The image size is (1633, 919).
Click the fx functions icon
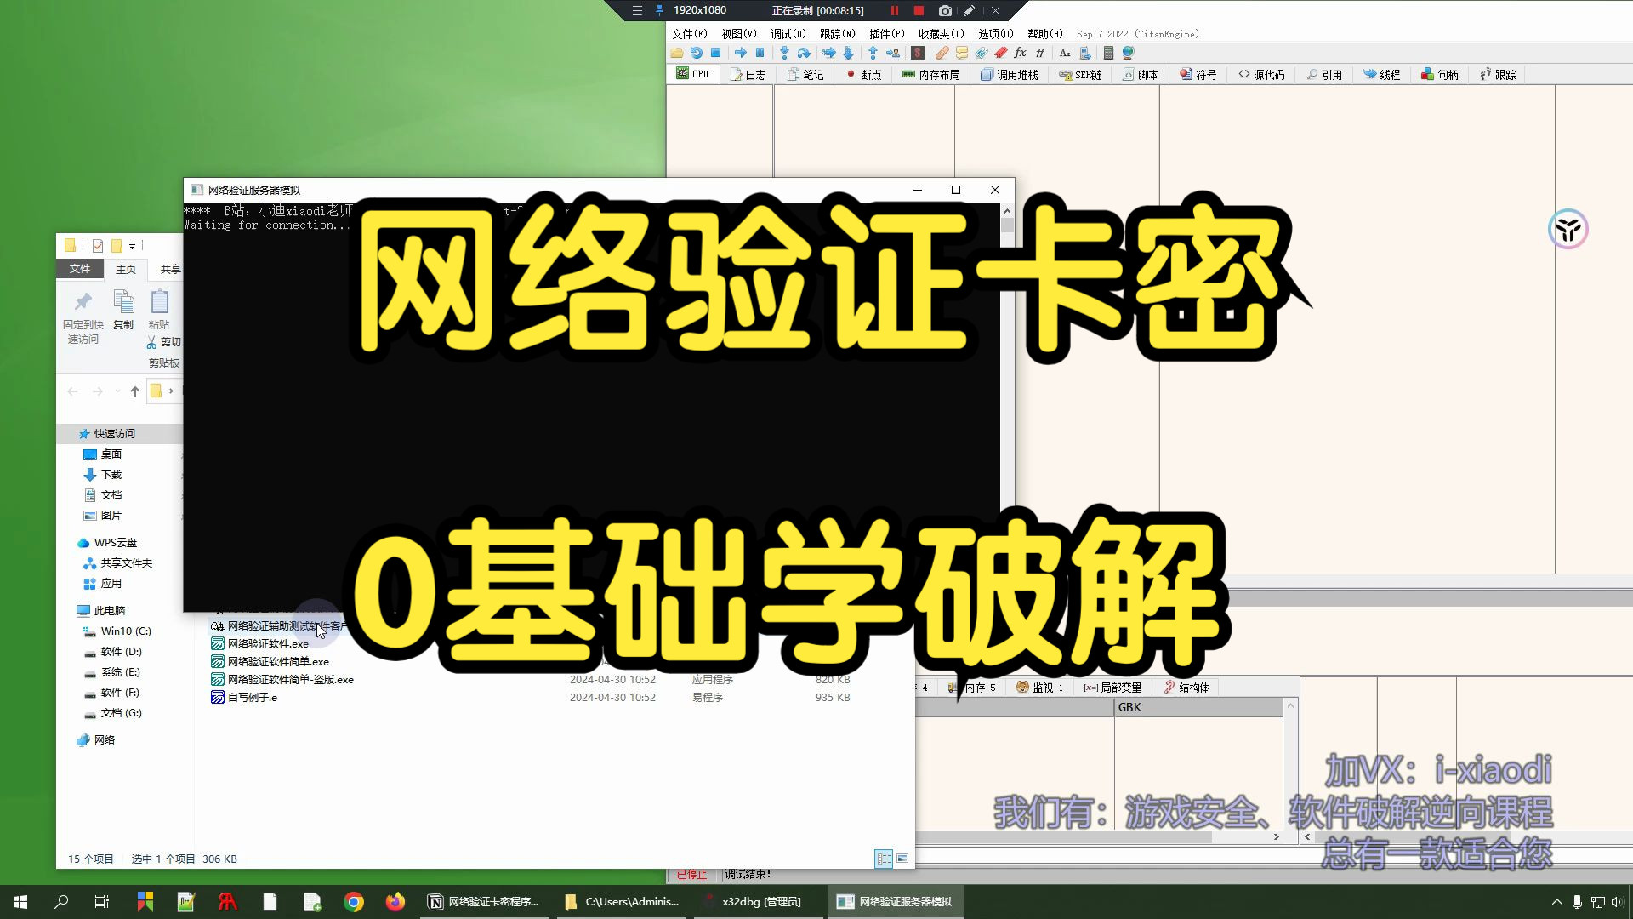point(1020,53)
